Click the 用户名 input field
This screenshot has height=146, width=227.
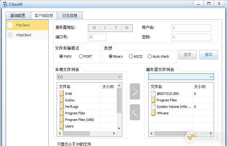click(191, 28)
